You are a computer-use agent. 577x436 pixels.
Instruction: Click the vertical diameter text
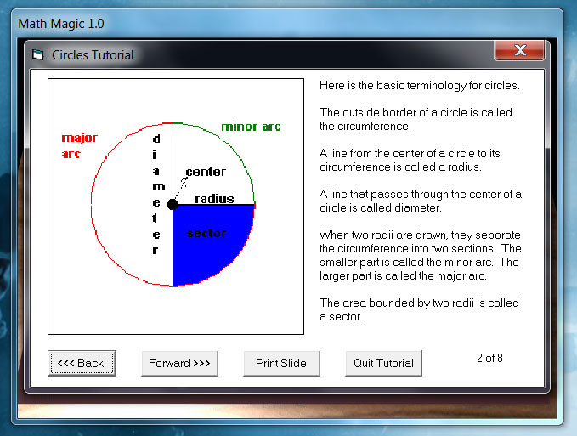pos(156,194)
